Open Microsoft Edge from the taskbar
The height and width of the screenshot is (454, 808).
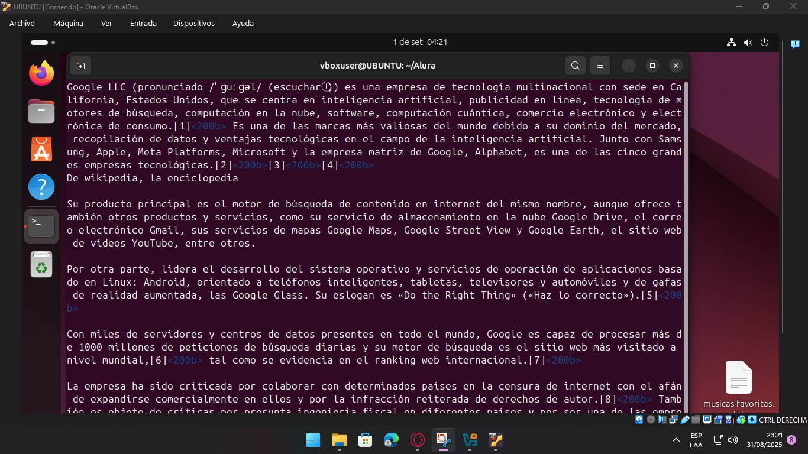pos(391,440)
